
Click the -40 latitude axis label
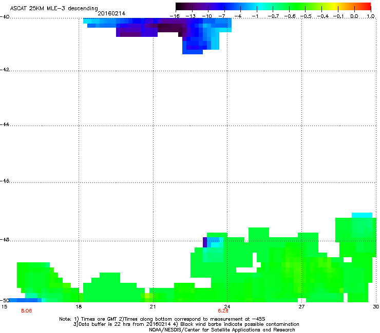coord(5,17)
